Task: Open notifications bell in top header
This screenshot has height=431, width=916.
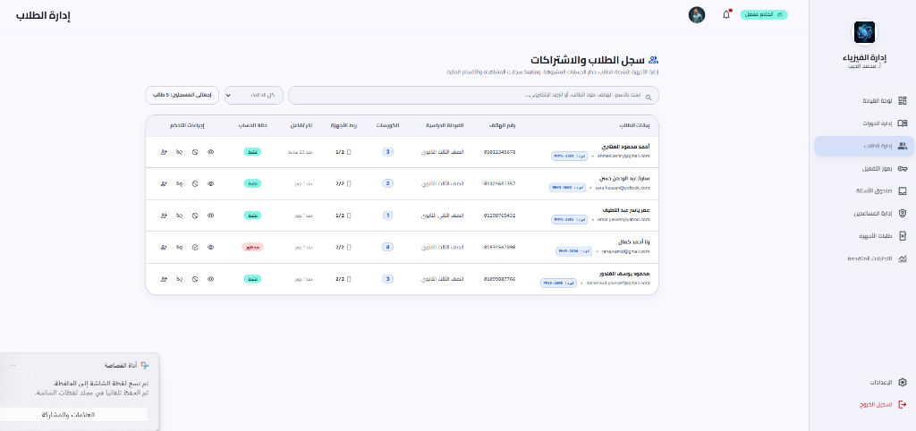Action: pos(726,14)
